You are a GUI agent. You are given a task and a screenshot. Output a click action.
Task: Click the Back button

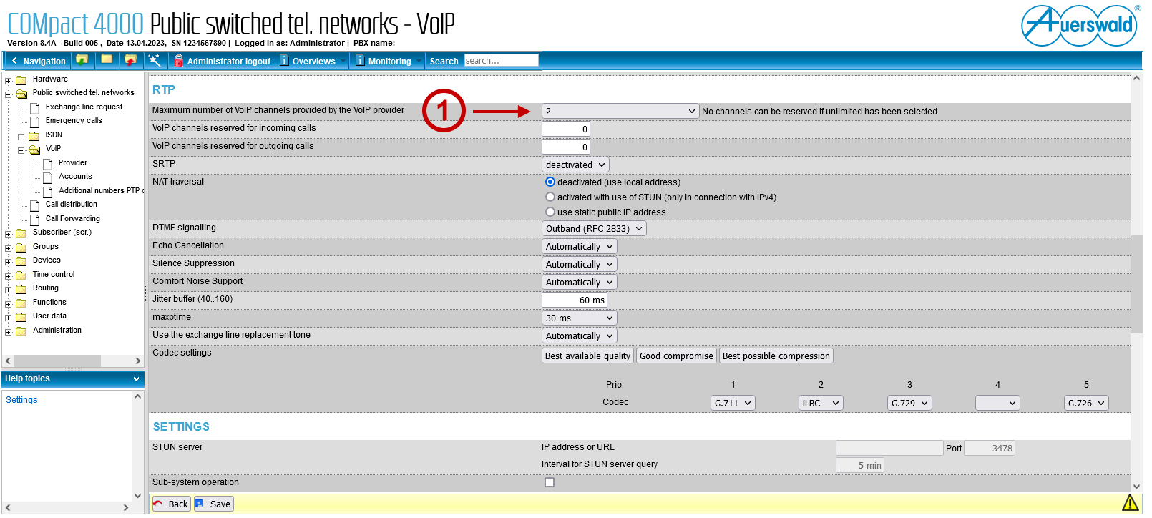coord(171,504)
